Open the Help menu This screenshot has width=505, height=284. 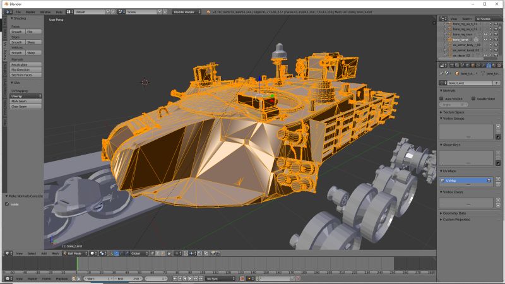[59, 12]
